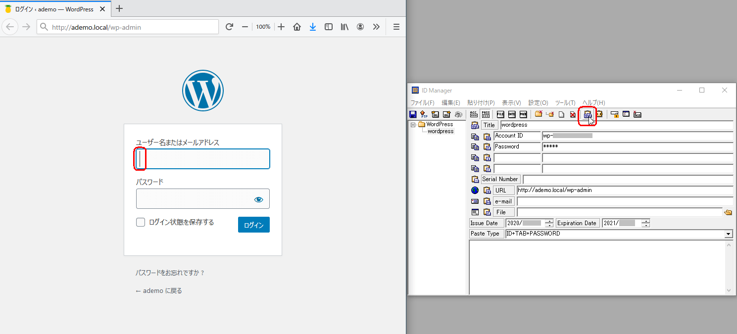
Task: Focus the ユーザー名またはメールアドレス input field
Action: [x=203, y=159]
